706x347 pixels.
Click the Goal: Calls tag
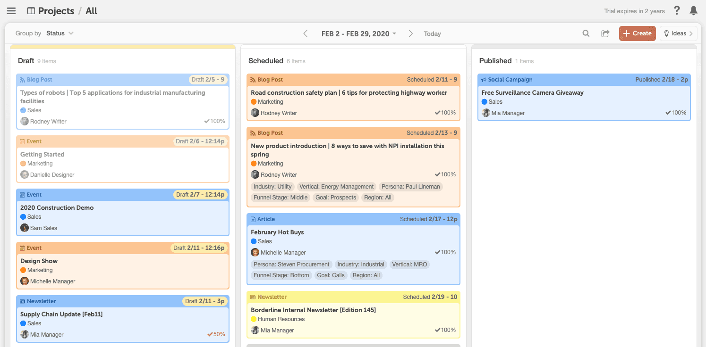point(331,275)
